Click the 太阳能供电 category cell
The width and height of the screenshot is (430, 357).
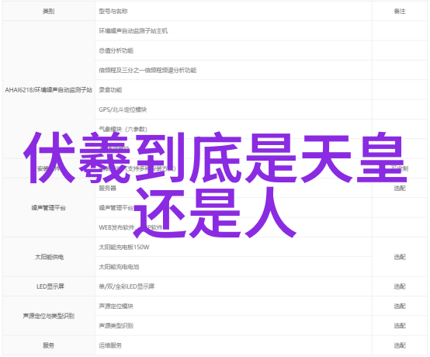coord(49,257)
